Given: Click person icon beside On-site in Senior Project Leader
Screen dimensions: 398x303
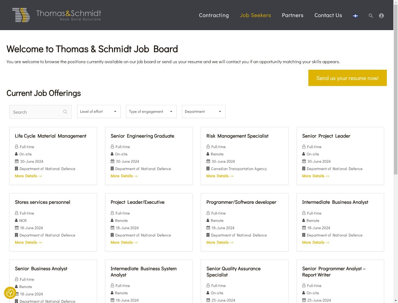Looking at the screenshot, I should [304, 154].
